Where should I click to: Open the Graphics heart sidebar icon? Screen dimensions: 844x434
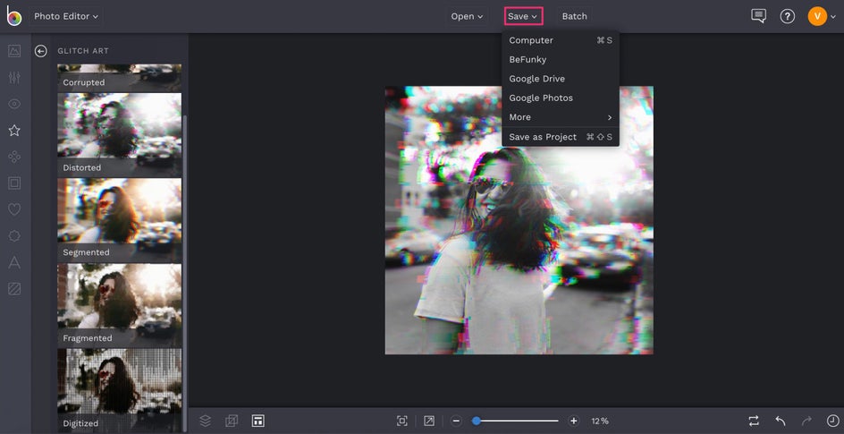coord(14,209)
